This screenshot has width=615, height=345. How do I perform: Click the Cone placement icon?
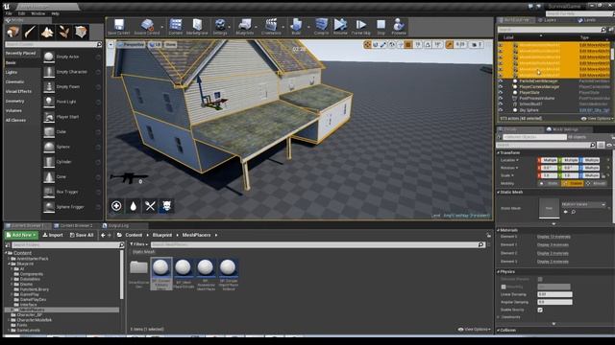[x=49, y=176]
